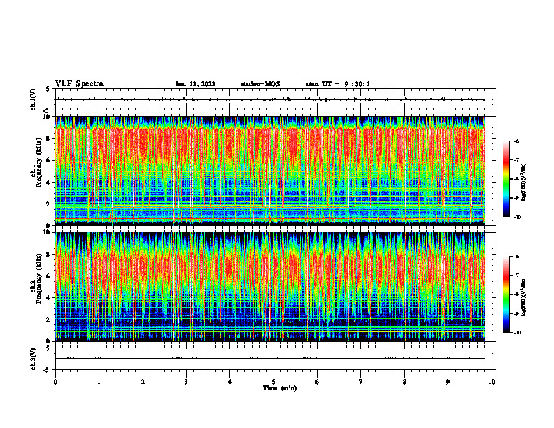
Task: Click the ch.2 spectrogram color scale bar
Action: click(x=506, y=294)
